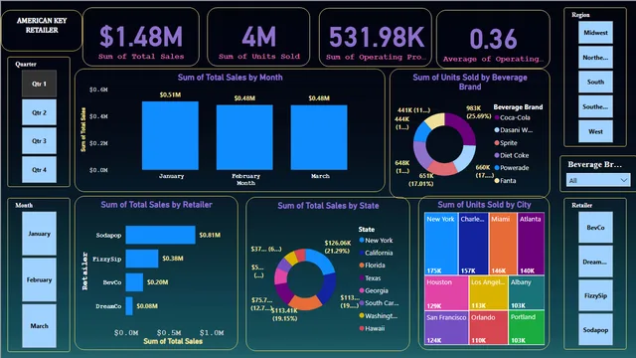
Task: Click California in State legend
Action: [x=376, y=253]
